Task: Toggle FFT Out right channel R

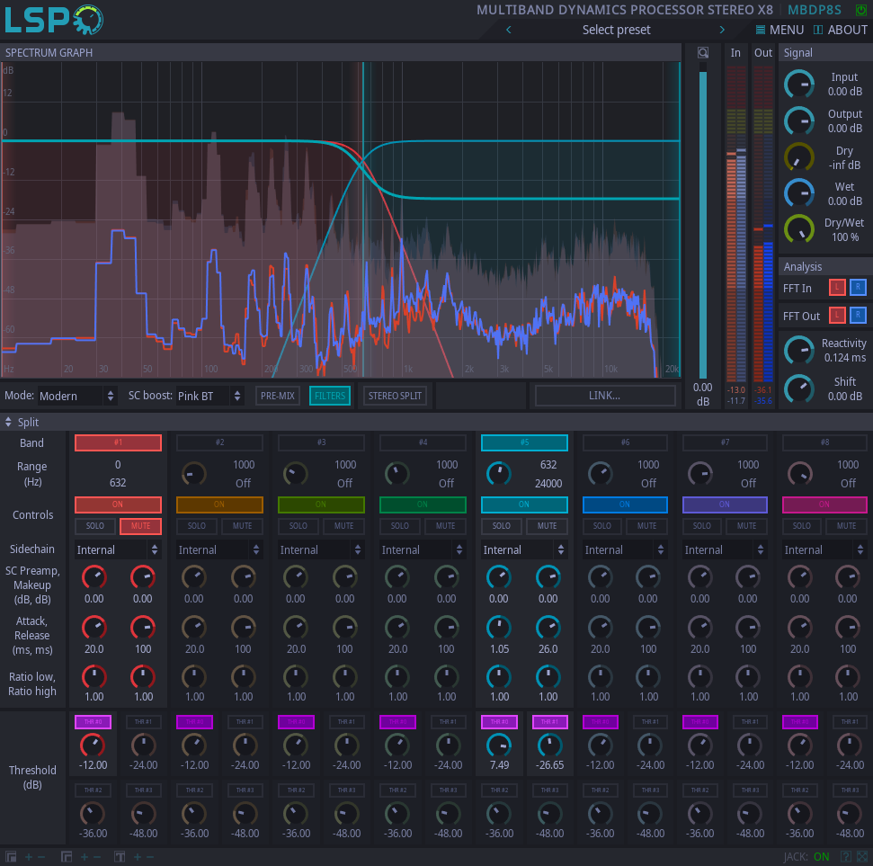Action: pos(858,315)
